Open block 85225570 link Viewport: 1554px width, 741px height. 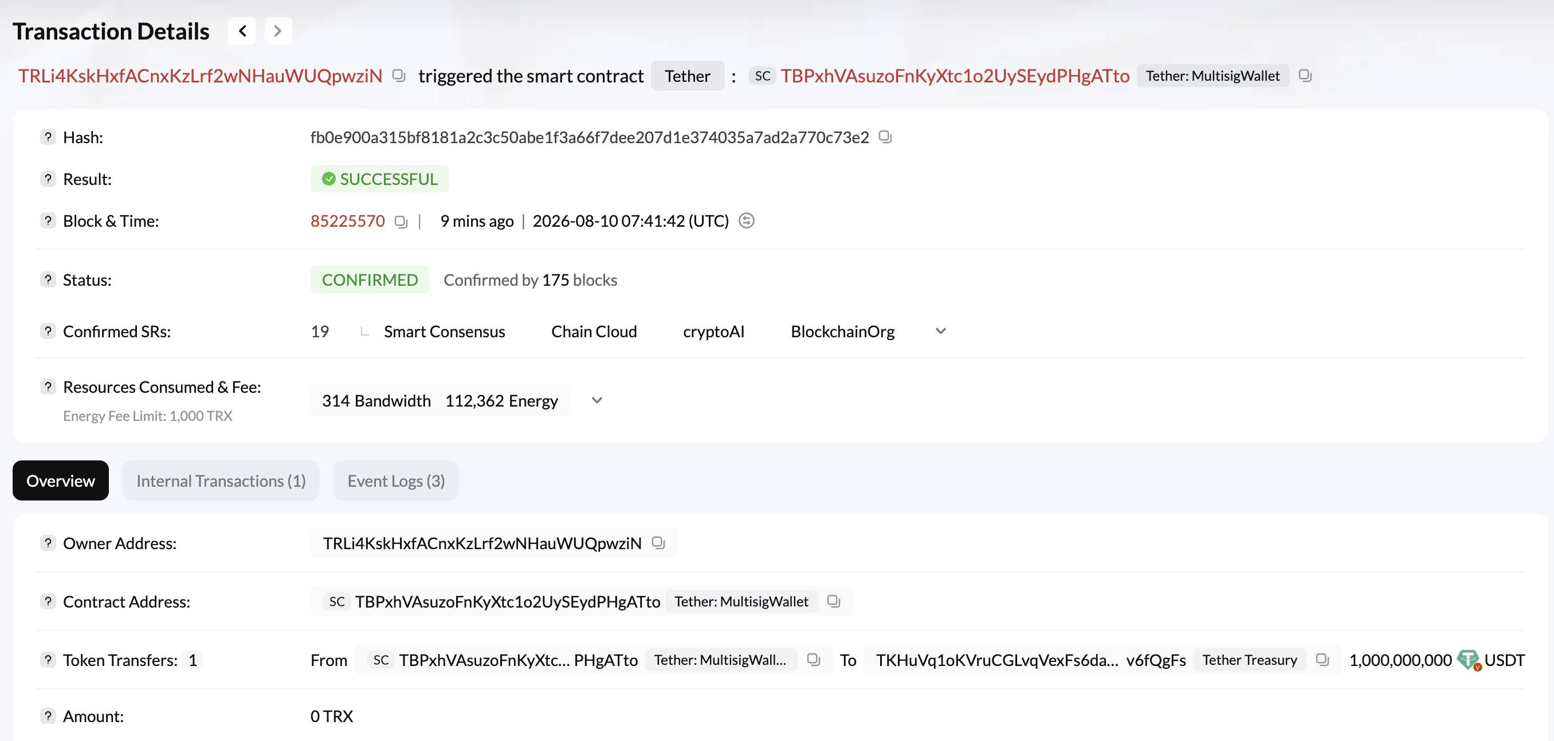(x=347, y=220)
